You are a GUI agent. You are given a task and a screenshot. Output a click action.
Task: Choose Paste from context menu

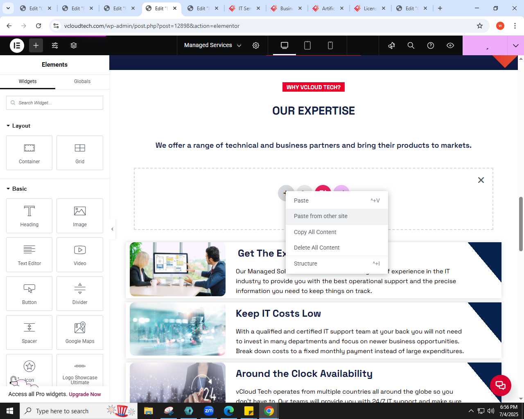337,200
